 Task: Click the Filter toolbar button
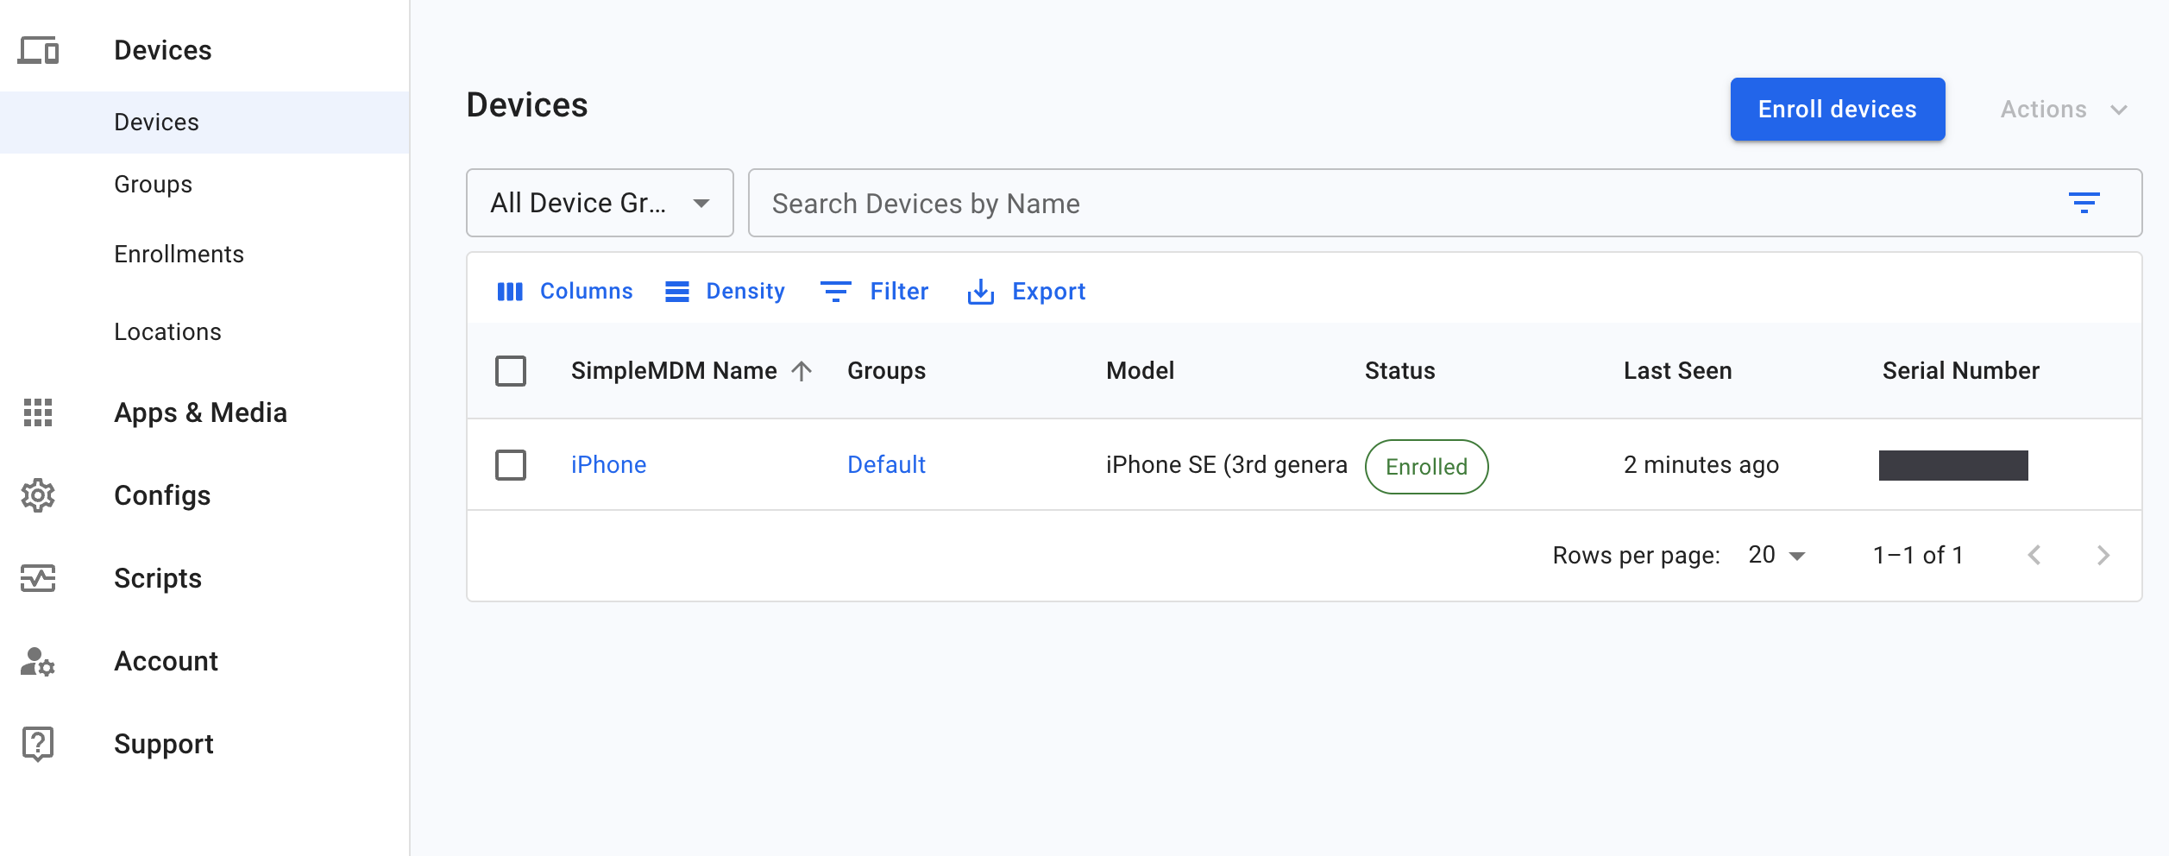pos(874,292)
